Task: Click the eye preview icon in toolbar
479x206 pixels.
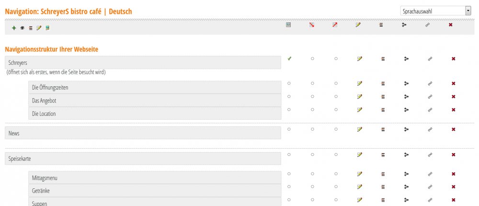Action: pos(23,28)
